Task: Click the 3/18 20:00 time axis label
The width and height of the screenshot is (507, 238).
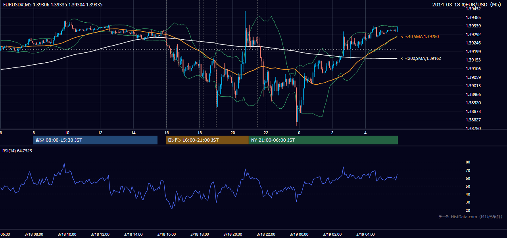Action: pyautogui.click(x=233, y=234)
